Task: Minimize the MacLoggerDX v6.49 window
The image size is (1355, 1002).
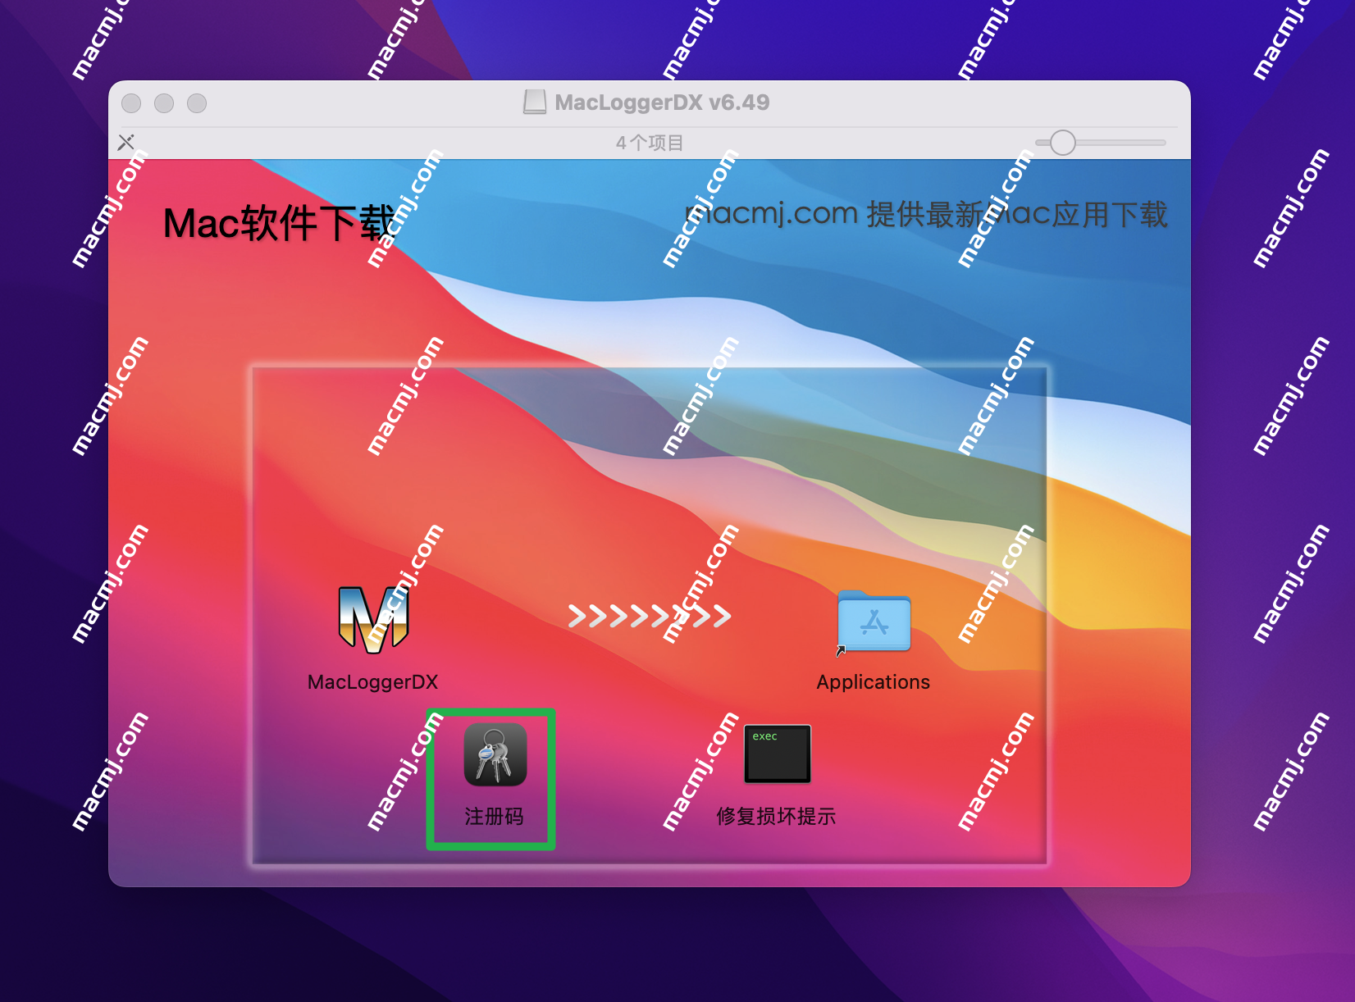Action: pyautogui.click(x=164, y=103)
